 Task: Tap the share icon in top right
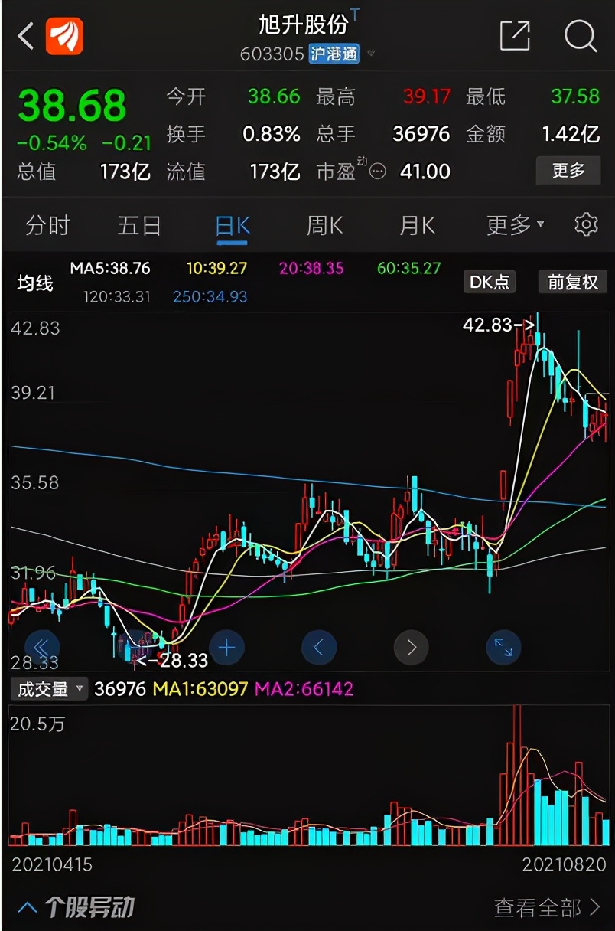click(x=516, y=35)
